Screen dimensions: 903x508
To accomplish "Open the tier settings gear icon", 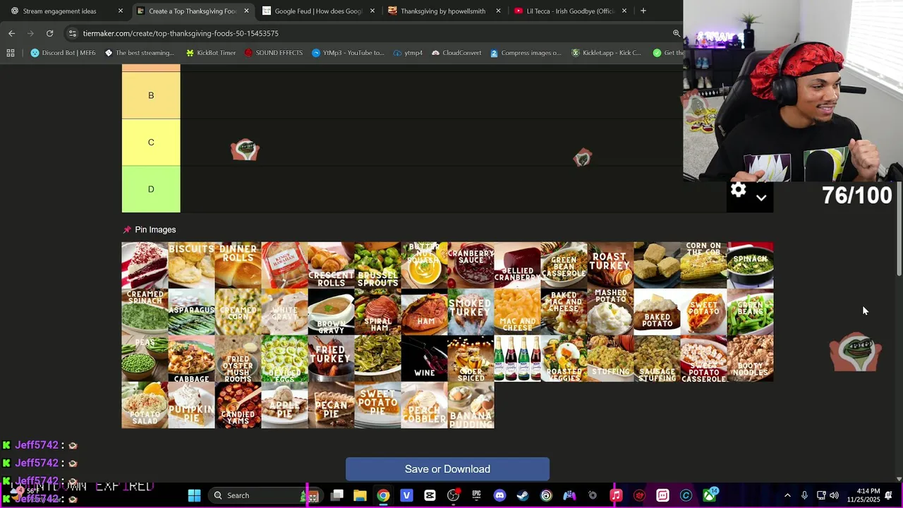I will click(x=738, y=190).
